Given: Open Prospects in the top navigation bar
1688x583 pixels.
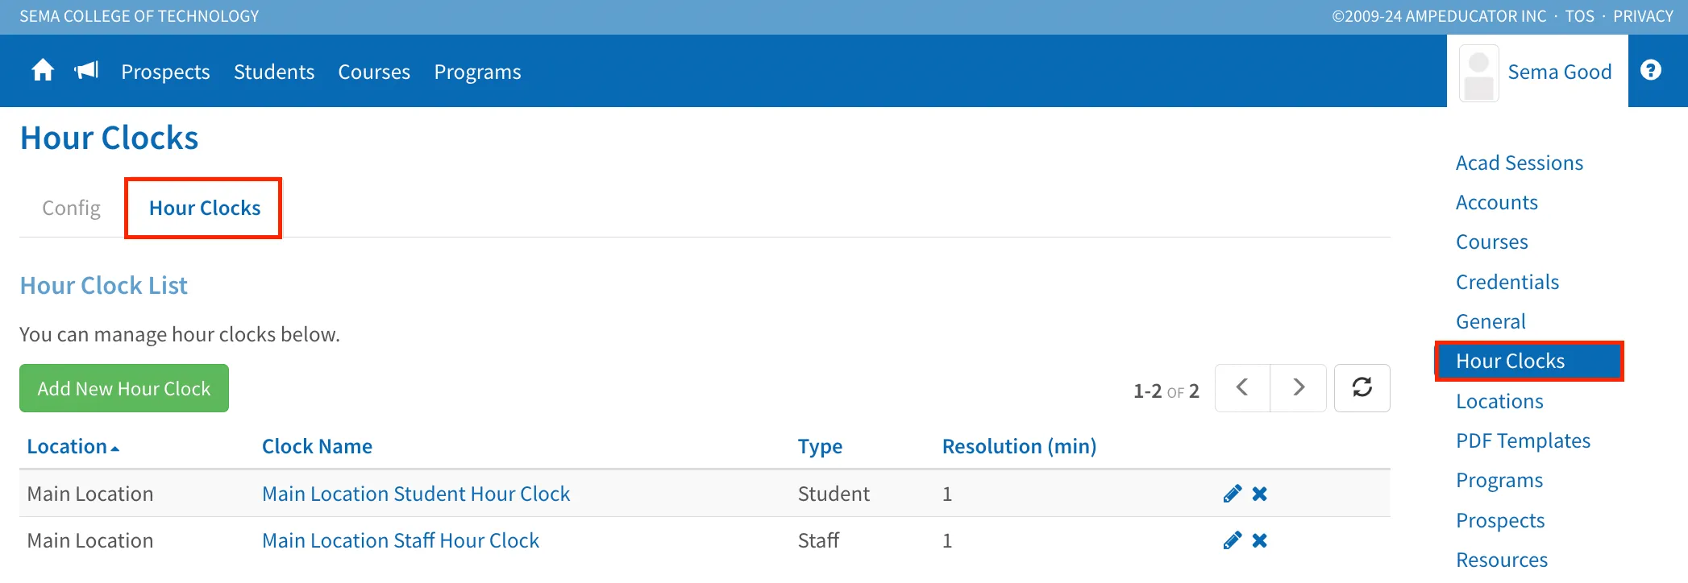Looking at the screenshot, I should click(x=165, y=72).
